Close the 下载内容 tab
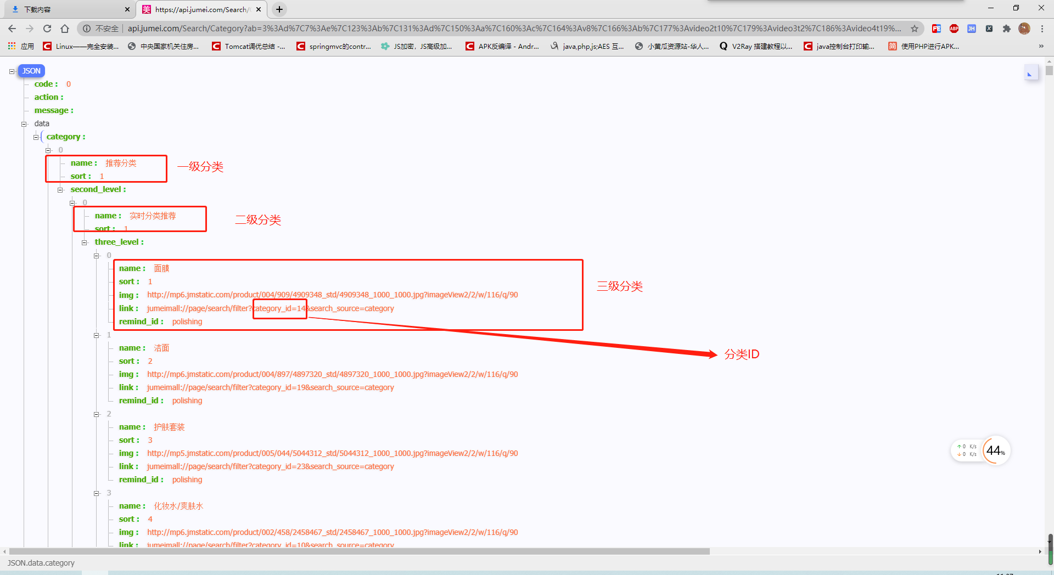Image resolution: width=1054 pixels, height=575 pixels. pos(127,9)
